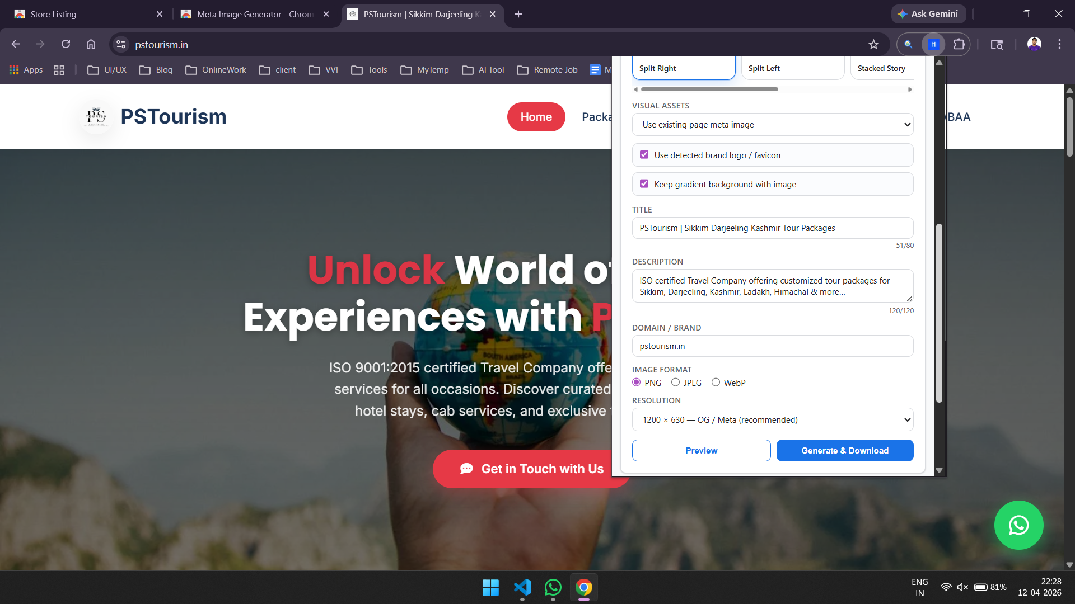Open Visual Studio Code from taskbar

pyautogui.click(x=522, y=587)
